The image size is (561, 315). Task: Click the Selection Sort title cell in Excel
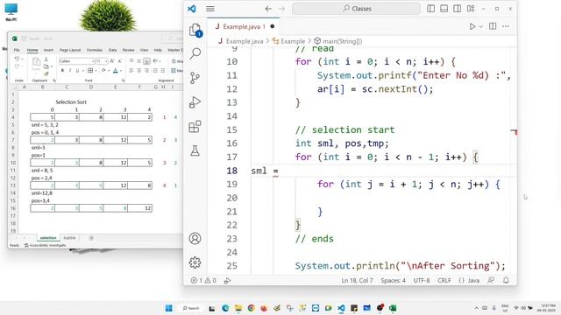pos(71,101)
